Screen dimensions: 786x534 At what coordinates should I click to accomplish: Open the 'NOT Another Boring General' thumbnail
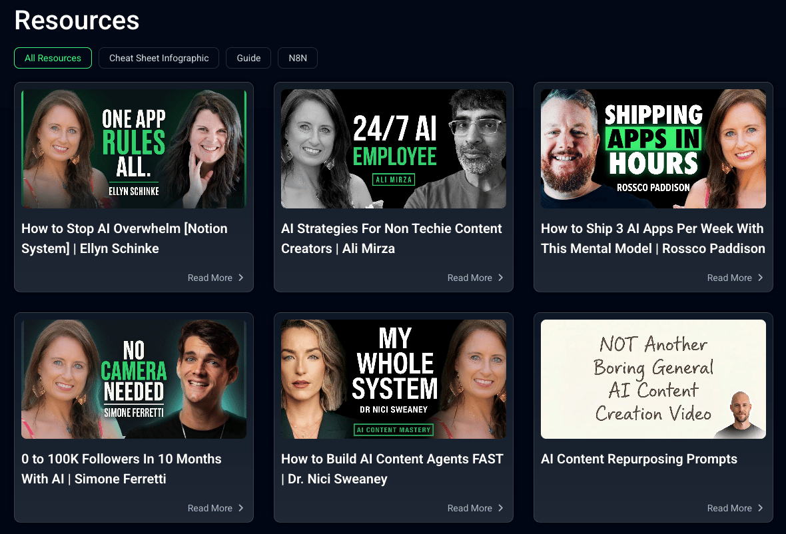(653, 380)
